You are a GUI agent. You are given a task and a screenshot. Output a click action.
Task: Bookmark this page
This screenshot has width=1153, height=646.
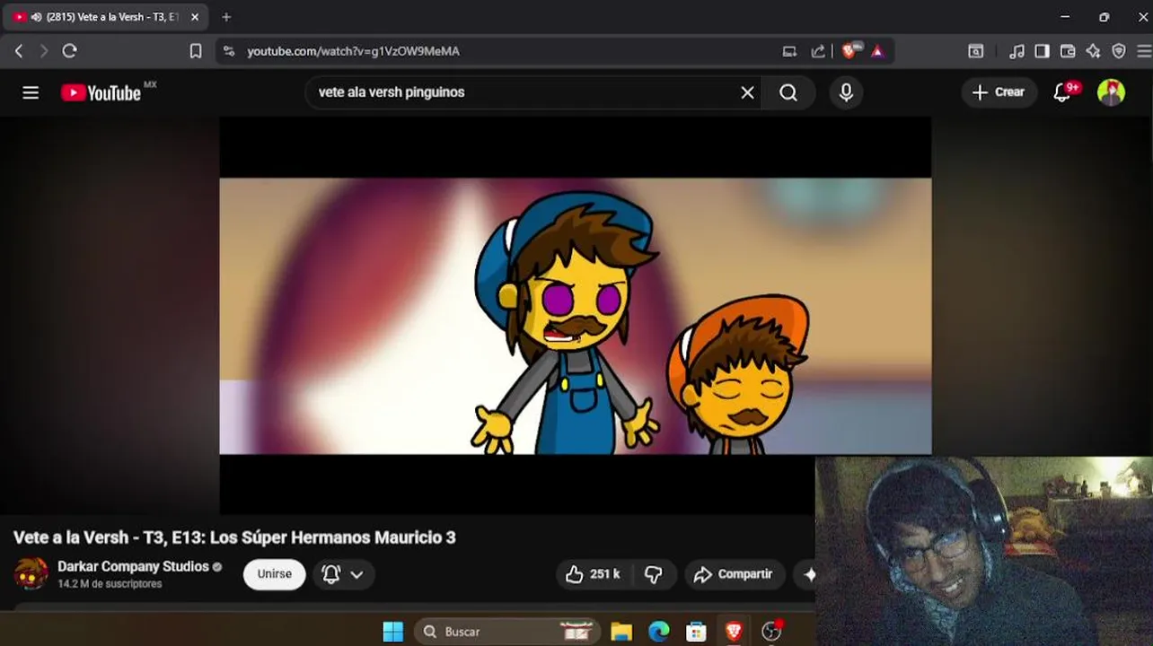coord(196,51)
